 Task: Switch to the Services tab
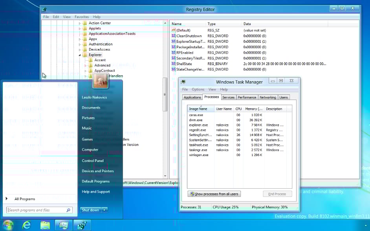(229, 97)
